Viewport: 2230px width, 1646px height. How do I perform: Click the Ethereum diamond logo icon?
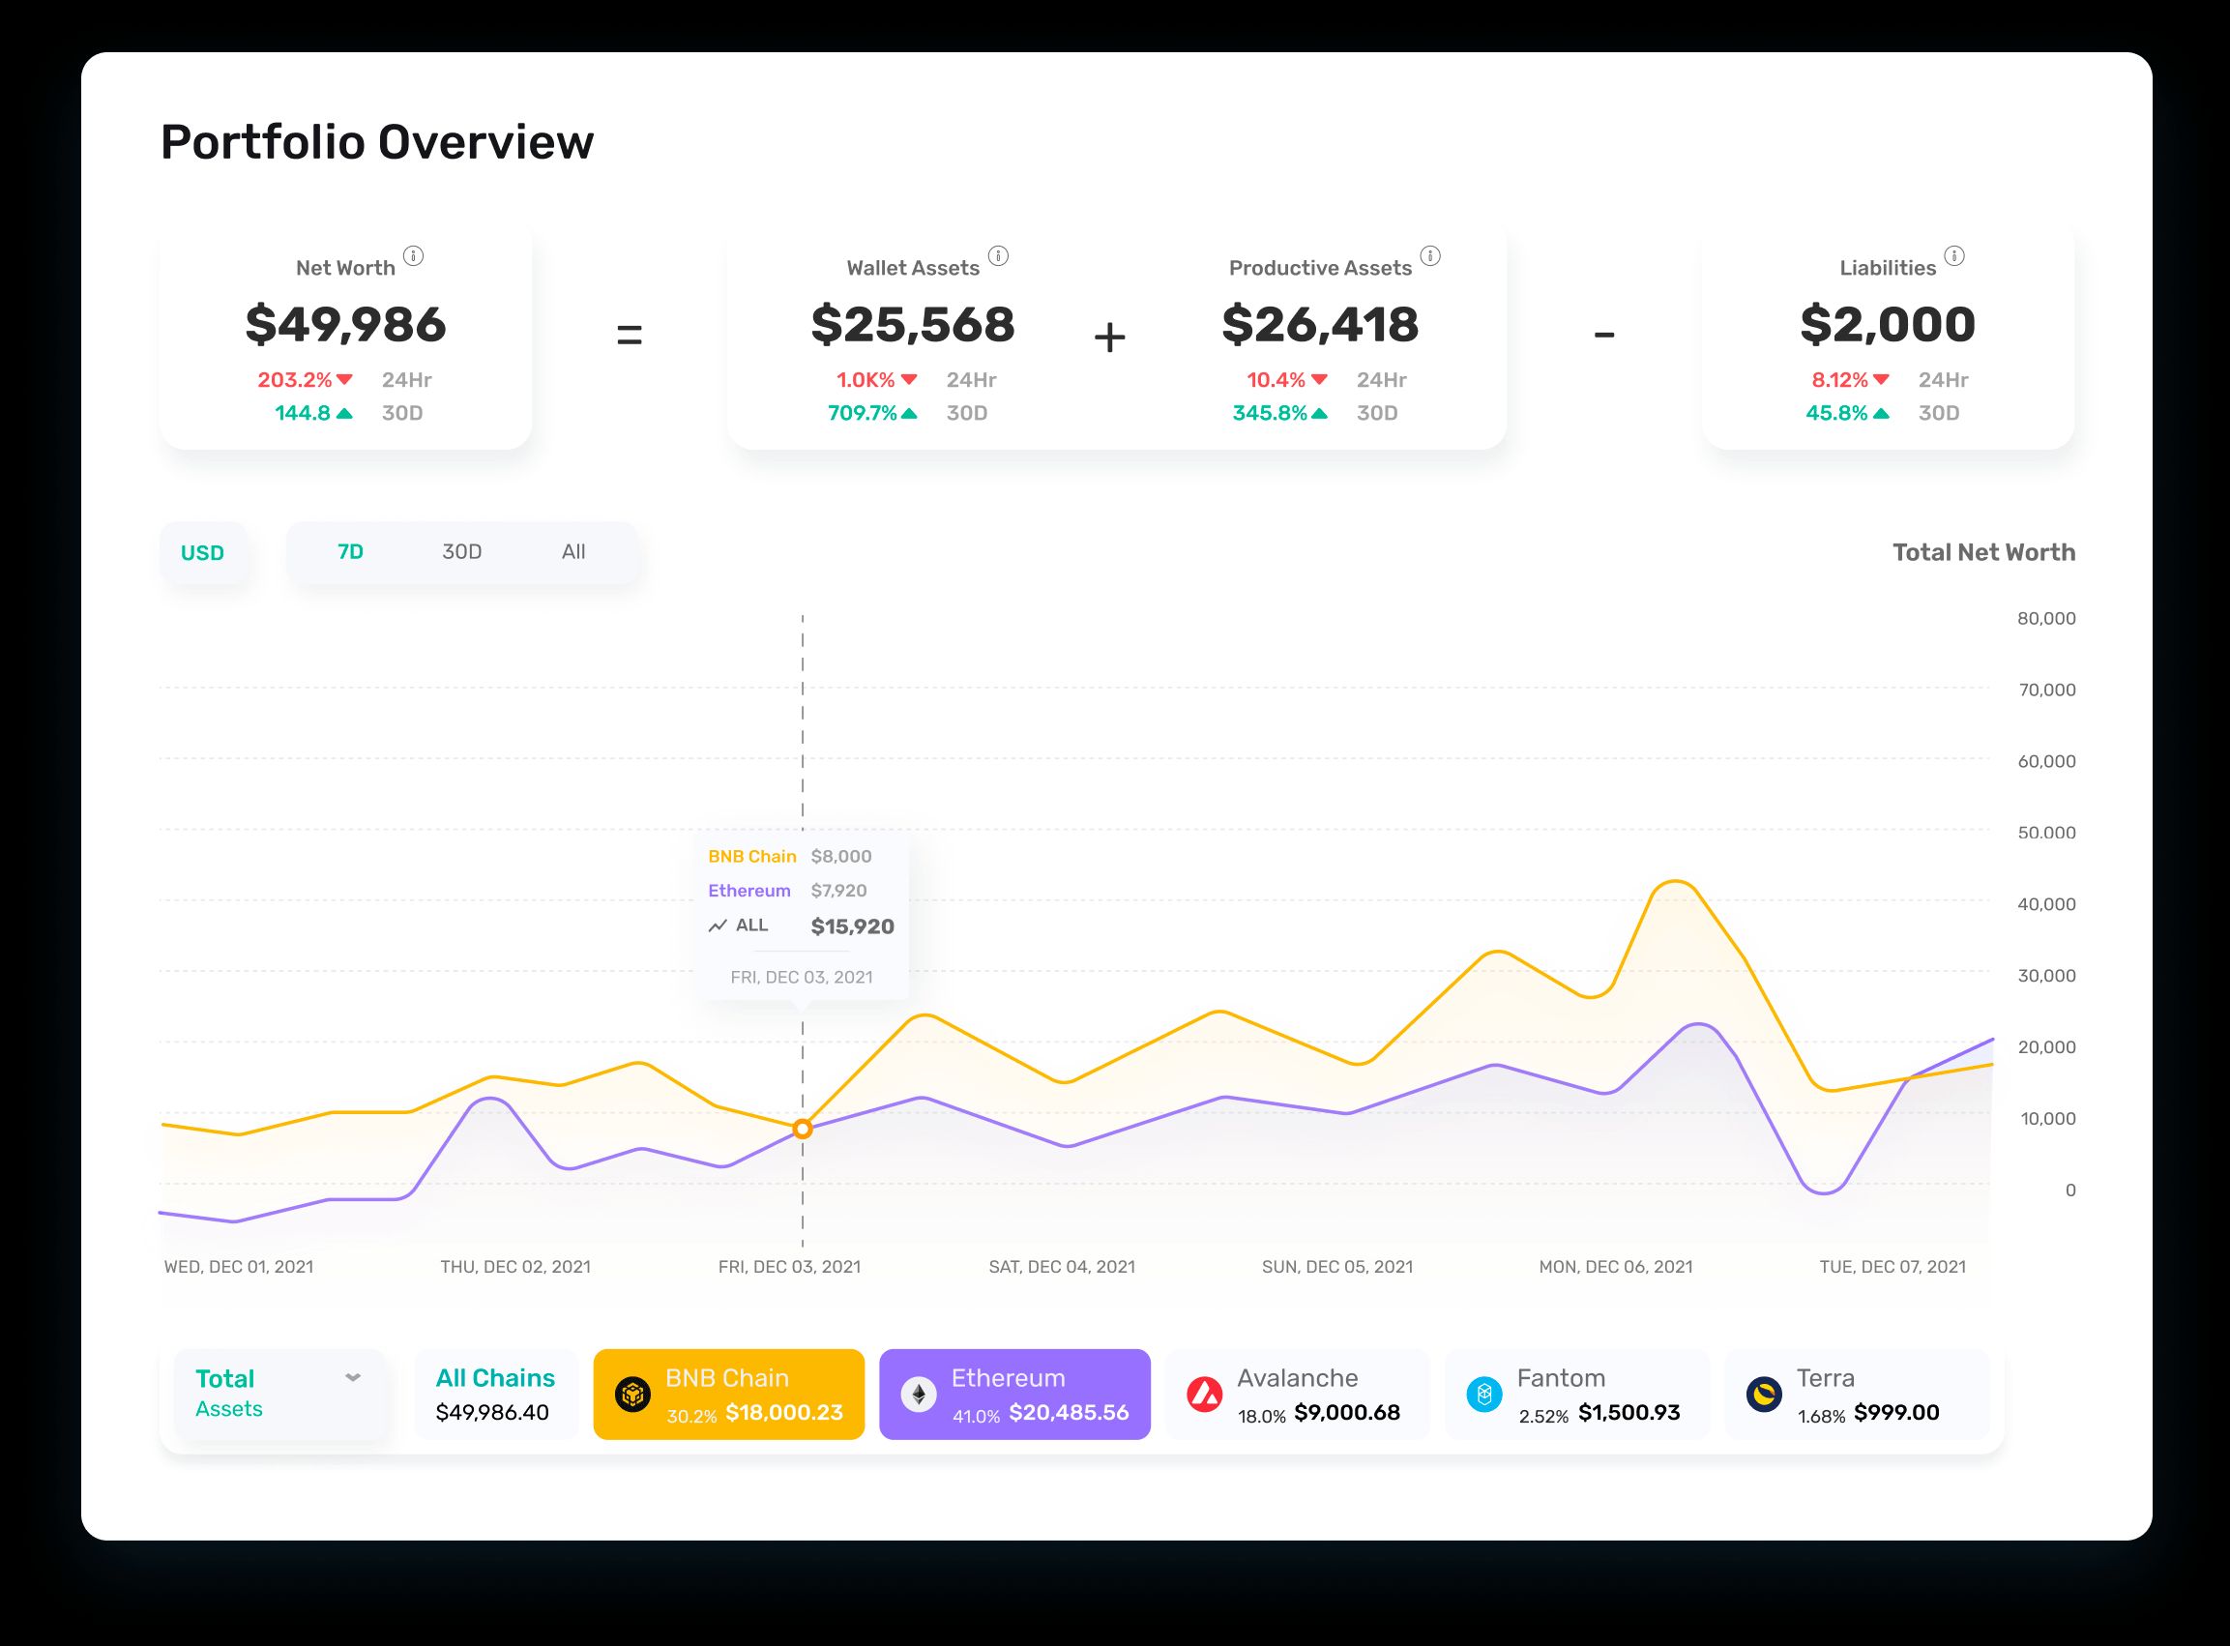[918, 1394]
